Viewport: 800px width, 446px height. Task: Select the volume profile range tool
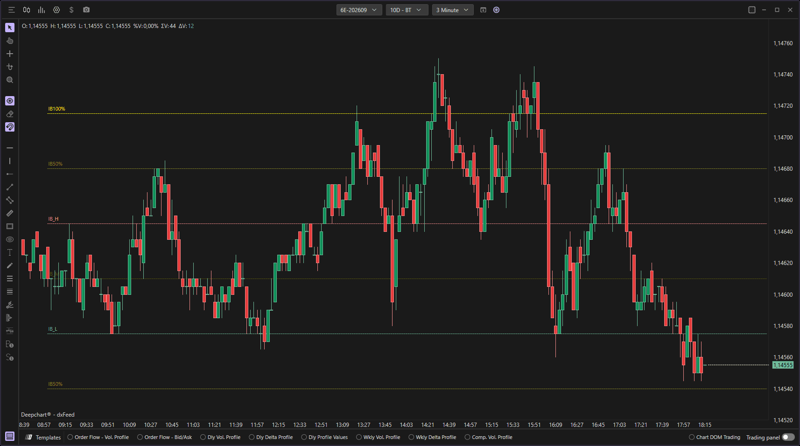tap(10, 318)
